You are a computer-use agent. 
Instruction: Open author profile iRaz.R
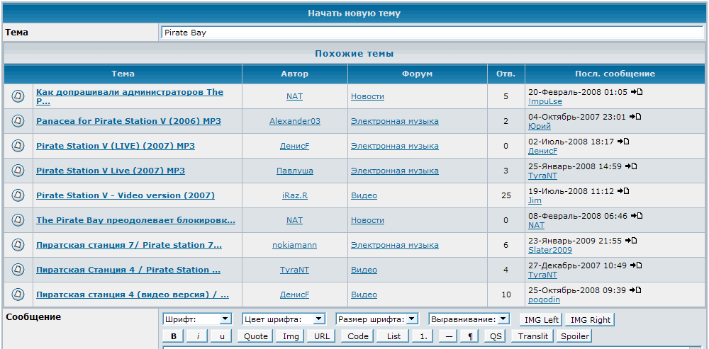(x=295, y=195)
